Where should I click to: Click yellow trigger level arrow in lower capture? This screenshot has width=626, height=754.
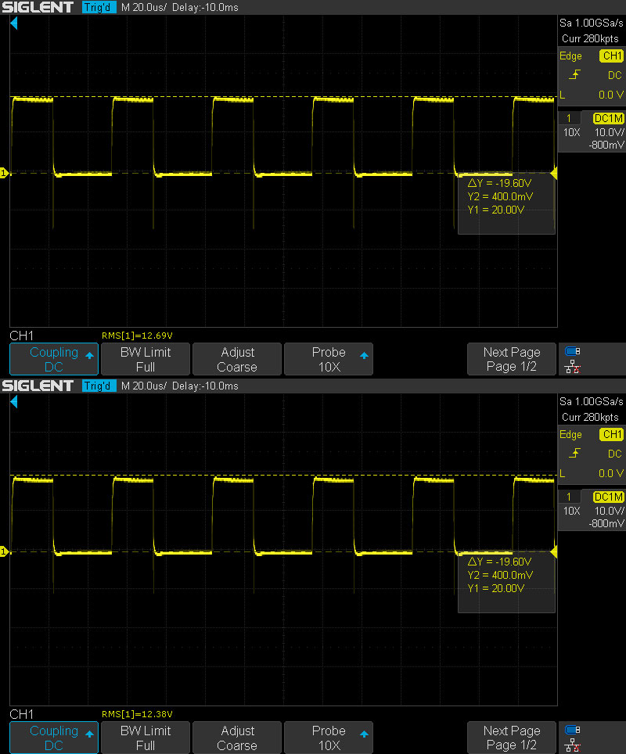(x=554, y=552)
